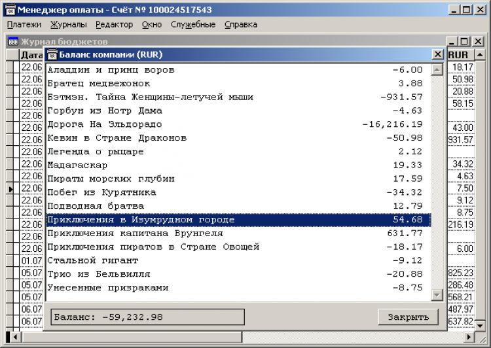
Task: Click journal cell with value 931.57
Action: pyautogui.click(x=461, y=139)
